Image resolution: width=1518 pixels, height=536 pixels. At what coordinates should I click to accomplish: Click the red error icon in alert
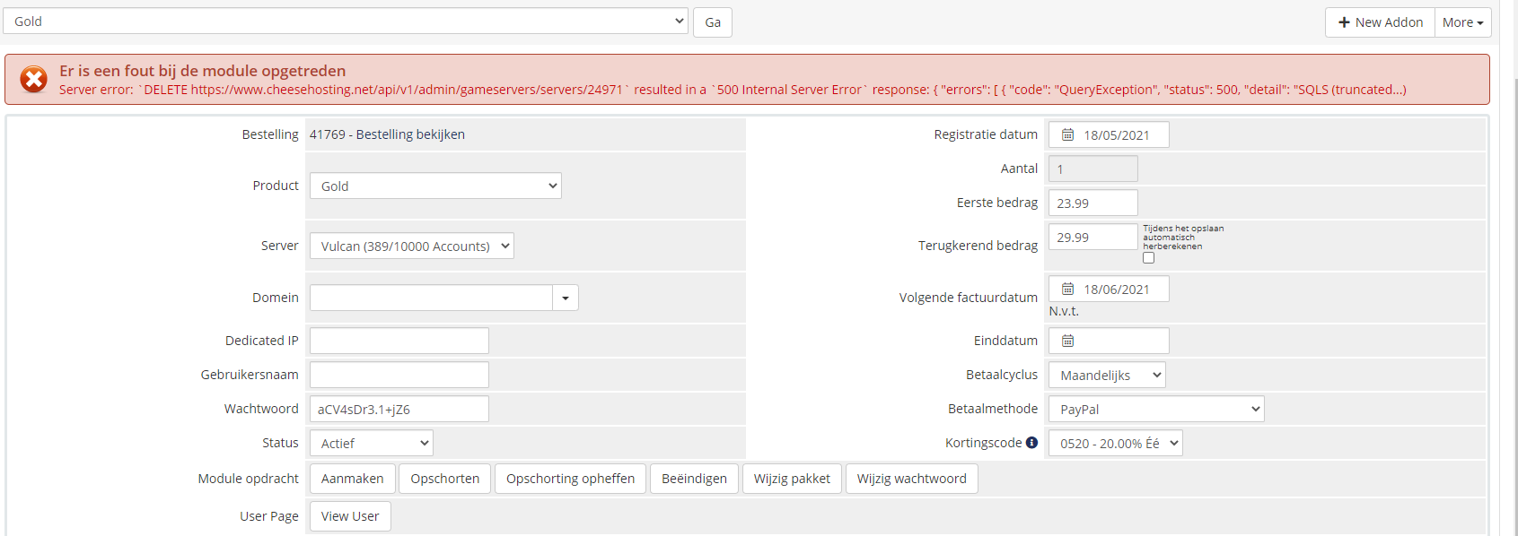pyautogui.click(x=34, y=80)
